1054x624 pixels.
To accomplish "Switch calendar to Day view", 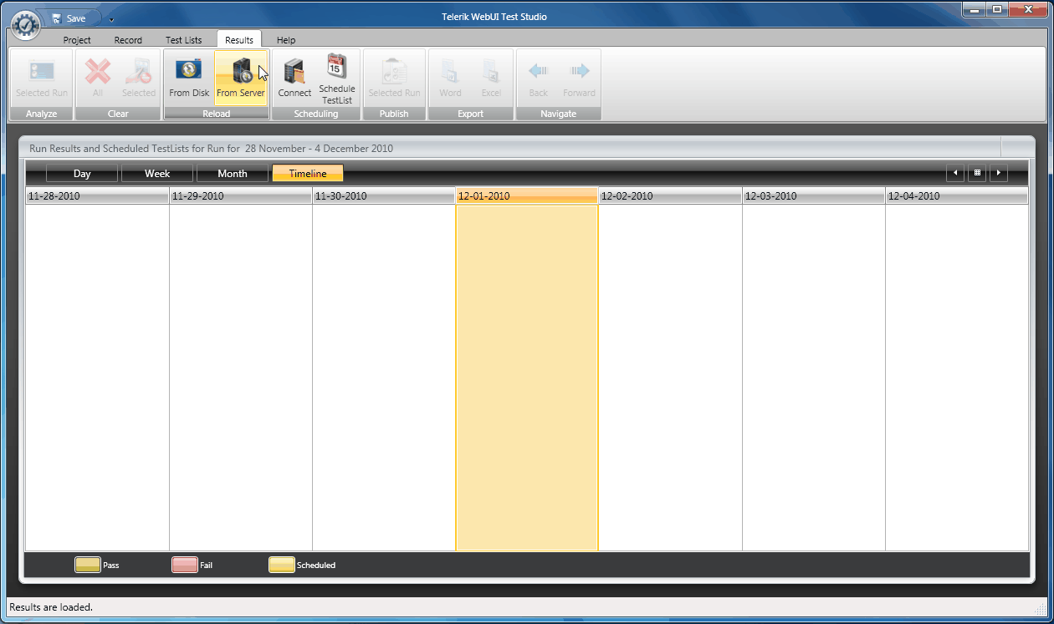I will point(82,174).
